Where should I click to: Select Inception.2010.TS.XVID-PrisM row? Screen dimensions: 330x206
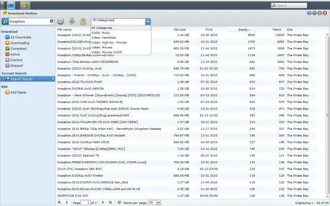coord(186,82)
